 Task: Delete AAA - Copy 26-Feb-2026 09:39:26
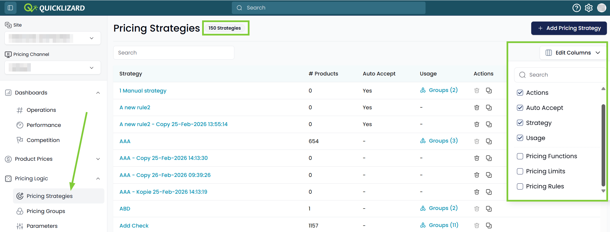click(477, 175)
